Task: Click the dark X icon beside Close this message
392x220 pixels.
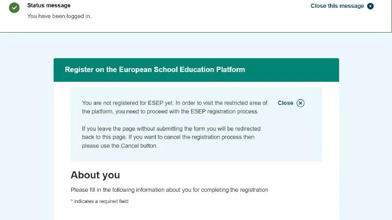Action: (370, 6)
